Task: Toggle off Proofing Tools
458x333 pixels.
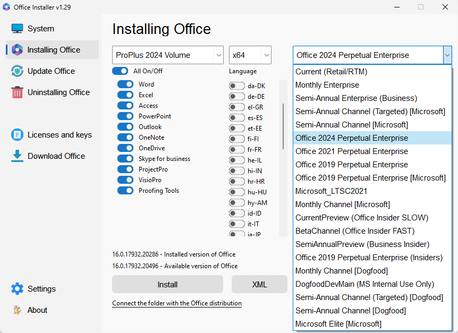Action: (125, 191)
